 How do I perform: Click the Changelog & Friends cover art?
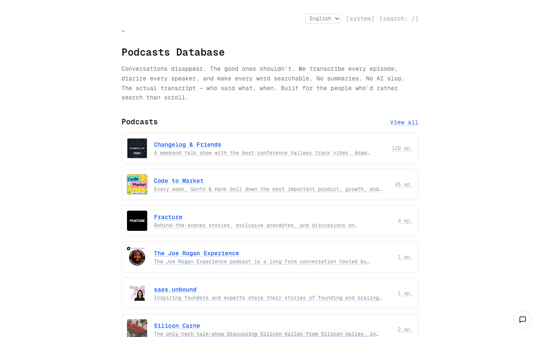click(137, 148)
